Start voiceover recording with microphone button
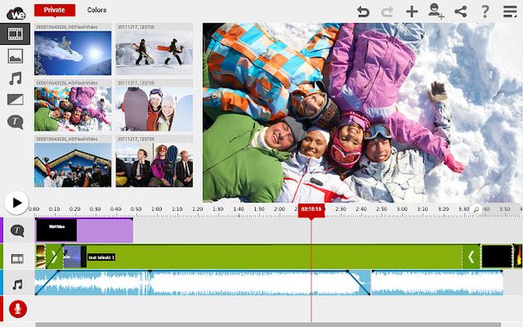 [x=17, y=309]
